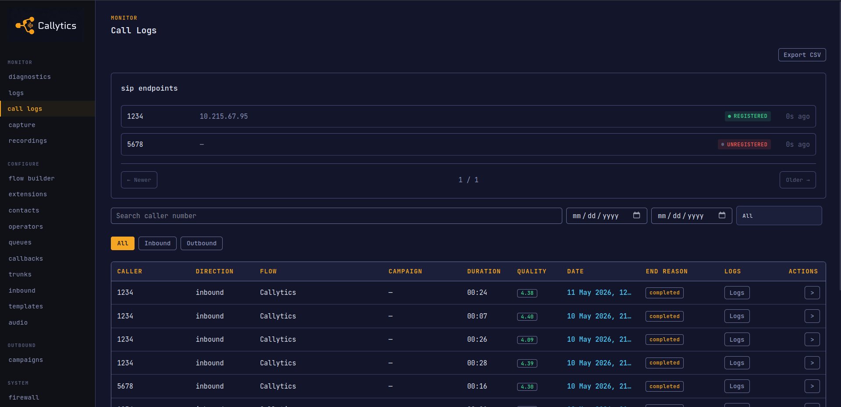This screenshot has width=841, height=407.
Task: Click the date link in 00:28 row
Action: tap(599, 363)
